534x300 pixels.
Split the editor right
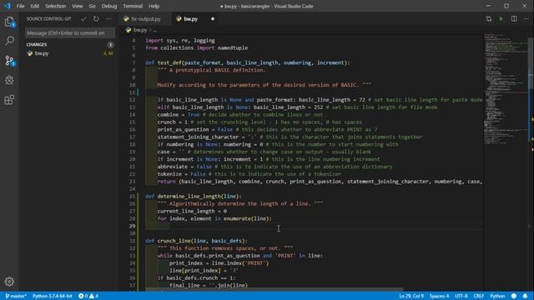tap(514, 19)
